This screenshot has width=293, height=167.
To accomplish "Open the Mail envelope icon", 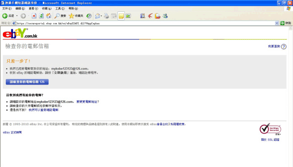I will (98, 16).
